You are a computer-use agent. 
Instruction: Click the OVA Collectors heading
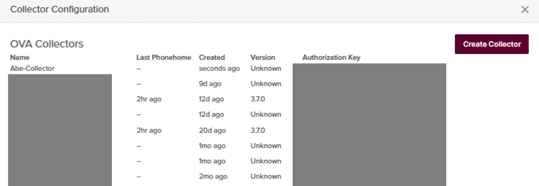tap(47, 44)
